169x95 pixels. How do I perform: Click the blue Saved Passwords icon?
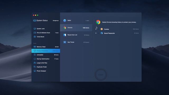tap(101, 33)
